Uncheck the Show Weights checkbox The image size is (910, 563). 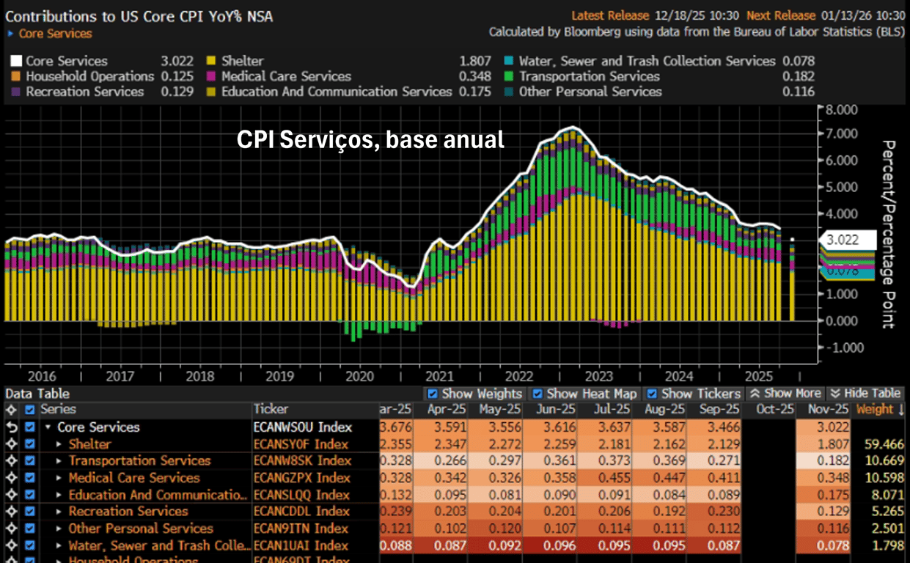click(x=433, y=394)
